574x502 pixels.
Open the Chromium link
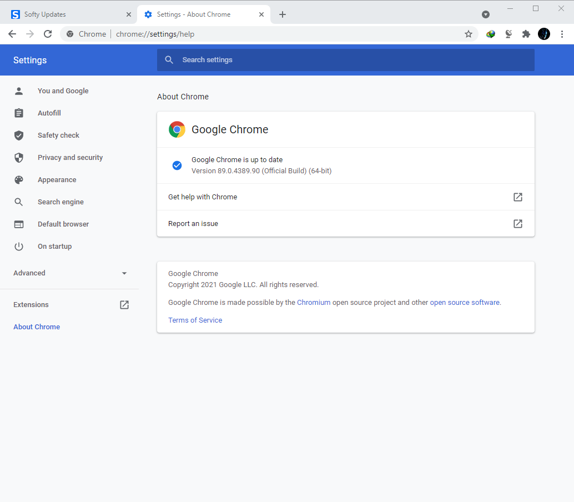[313, 303]
